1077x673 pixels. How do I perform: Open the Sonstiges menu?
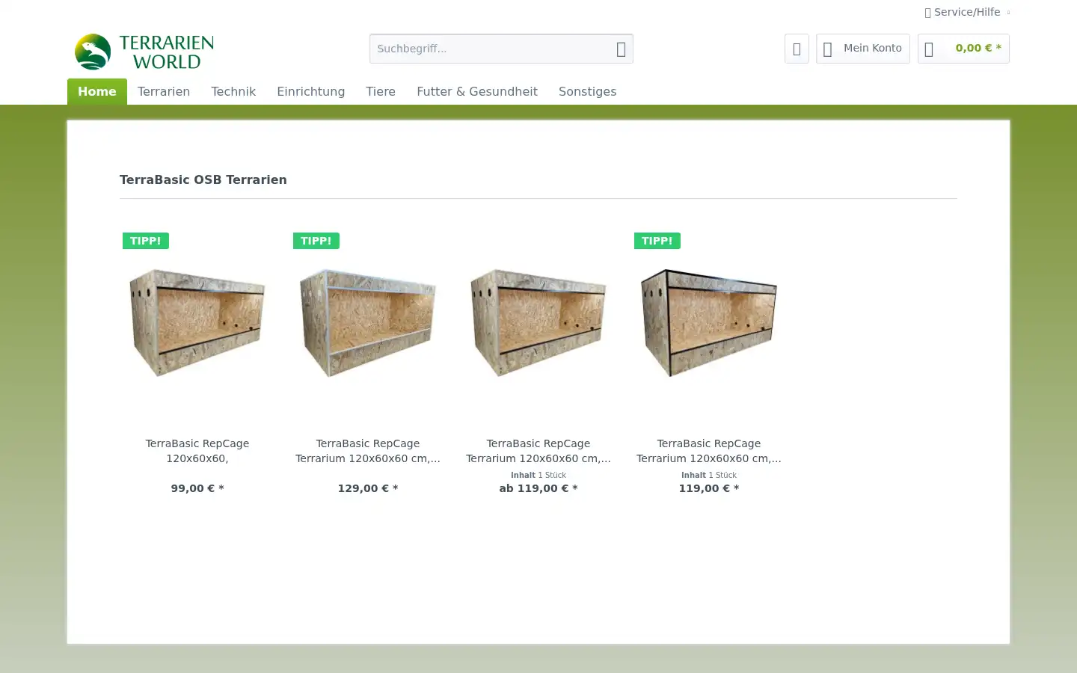point(588,91)
